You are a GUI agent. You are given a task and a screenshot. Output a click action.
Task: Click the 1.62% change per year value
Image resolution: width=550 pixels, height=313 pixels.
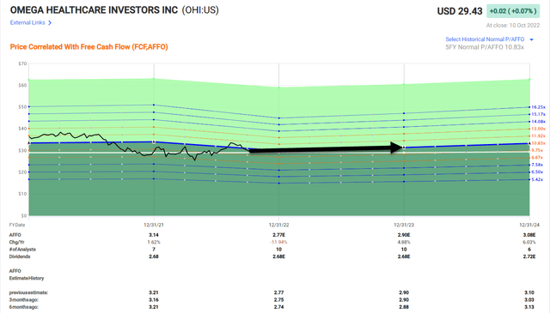[x=154, y=243]
